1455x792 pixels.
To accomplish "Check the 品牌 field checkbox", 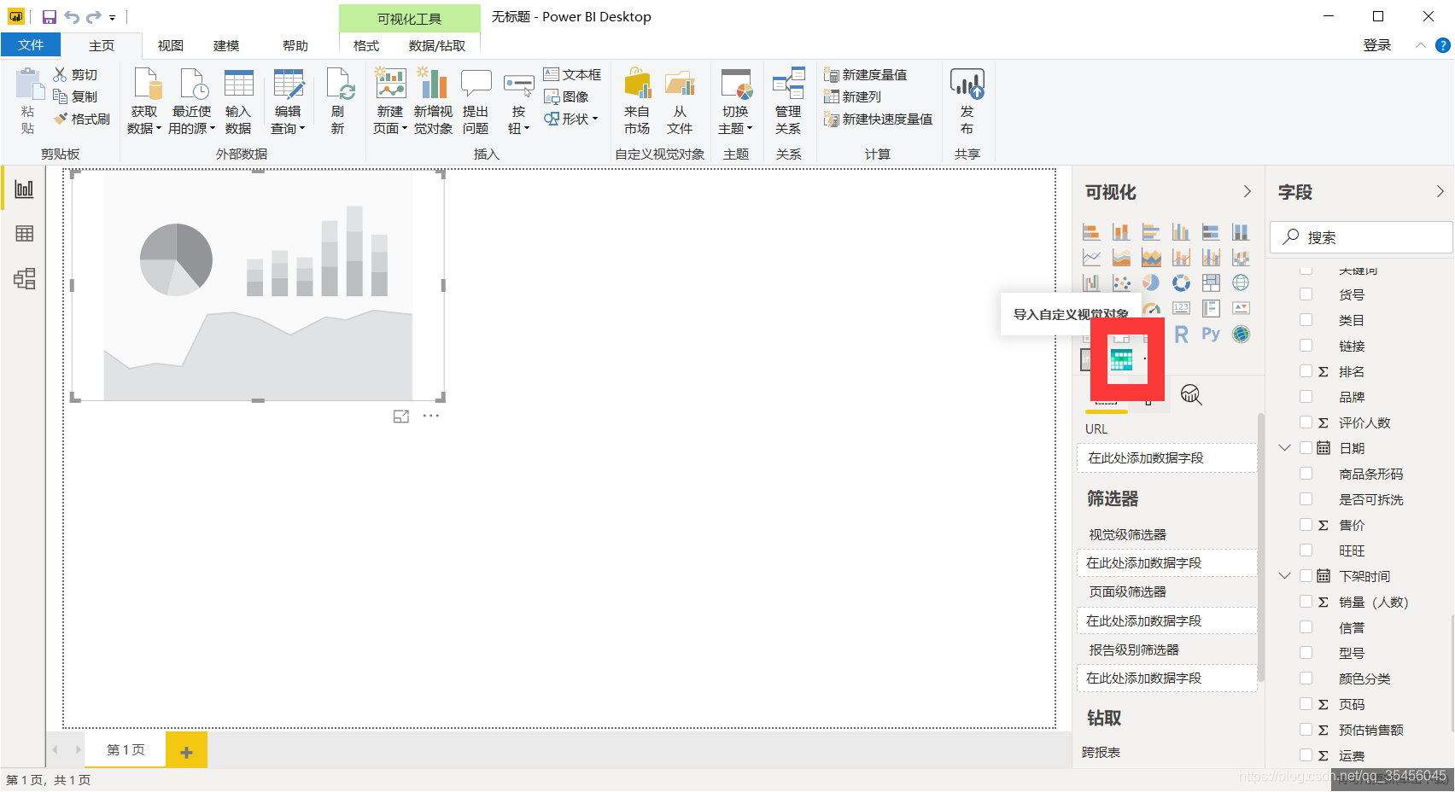I will click(x=1306, y=397).
